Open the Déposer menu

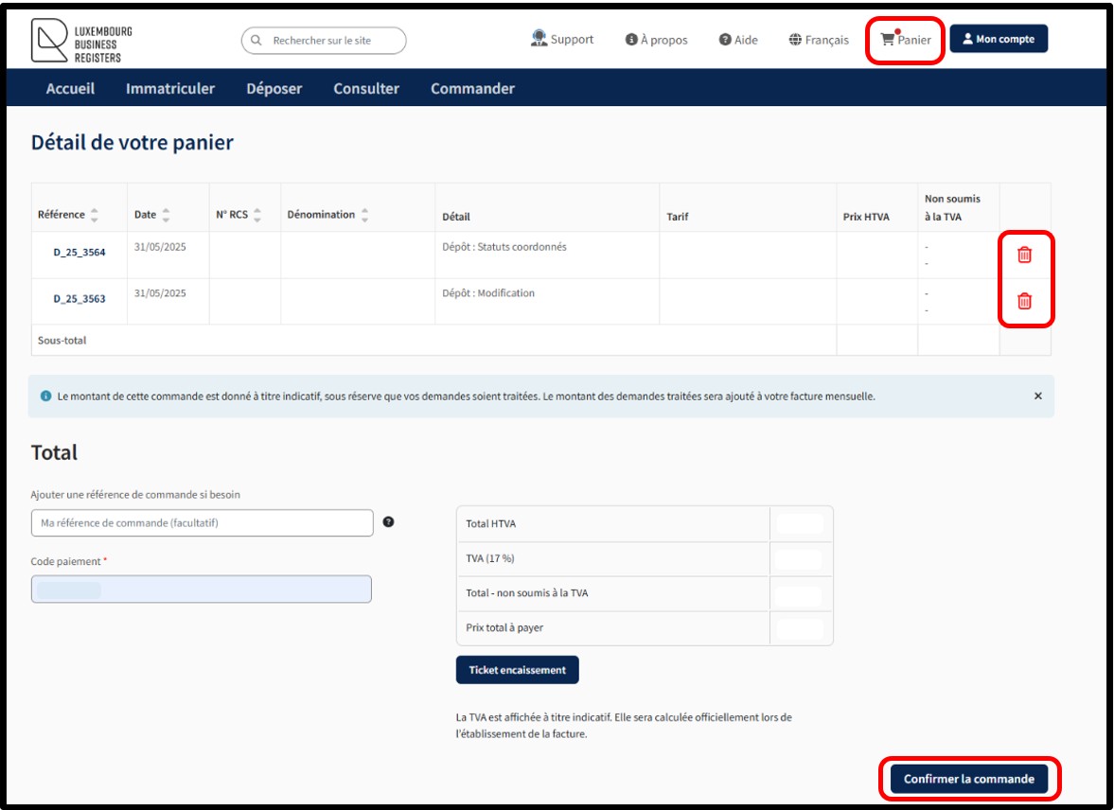click(x=274, y=89)
